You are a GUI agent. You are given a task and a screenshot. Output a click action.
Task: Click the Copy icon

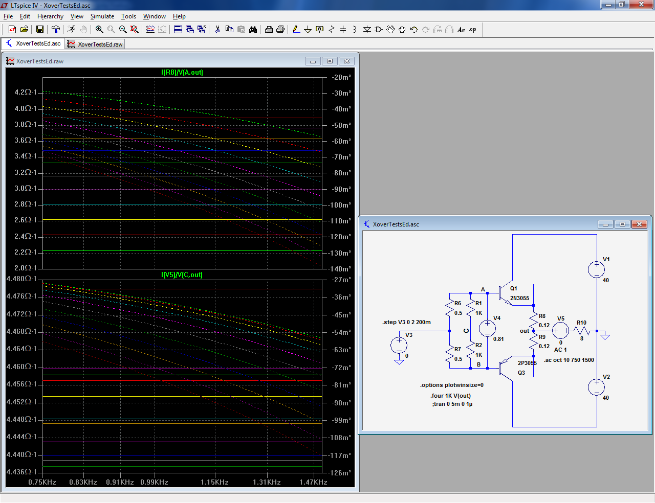pyautogui.click(x=229, y=30)
